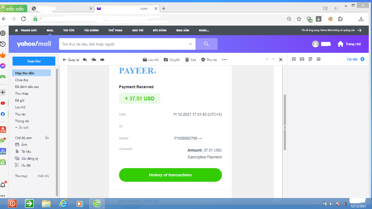Reply all to this email
372x209 pixels.
pos(94,60)
